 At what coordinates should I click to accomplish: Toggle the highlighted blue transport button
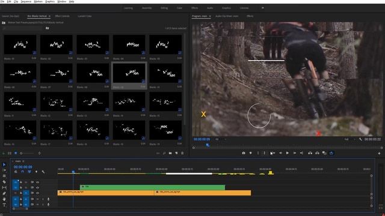(331, 153)
